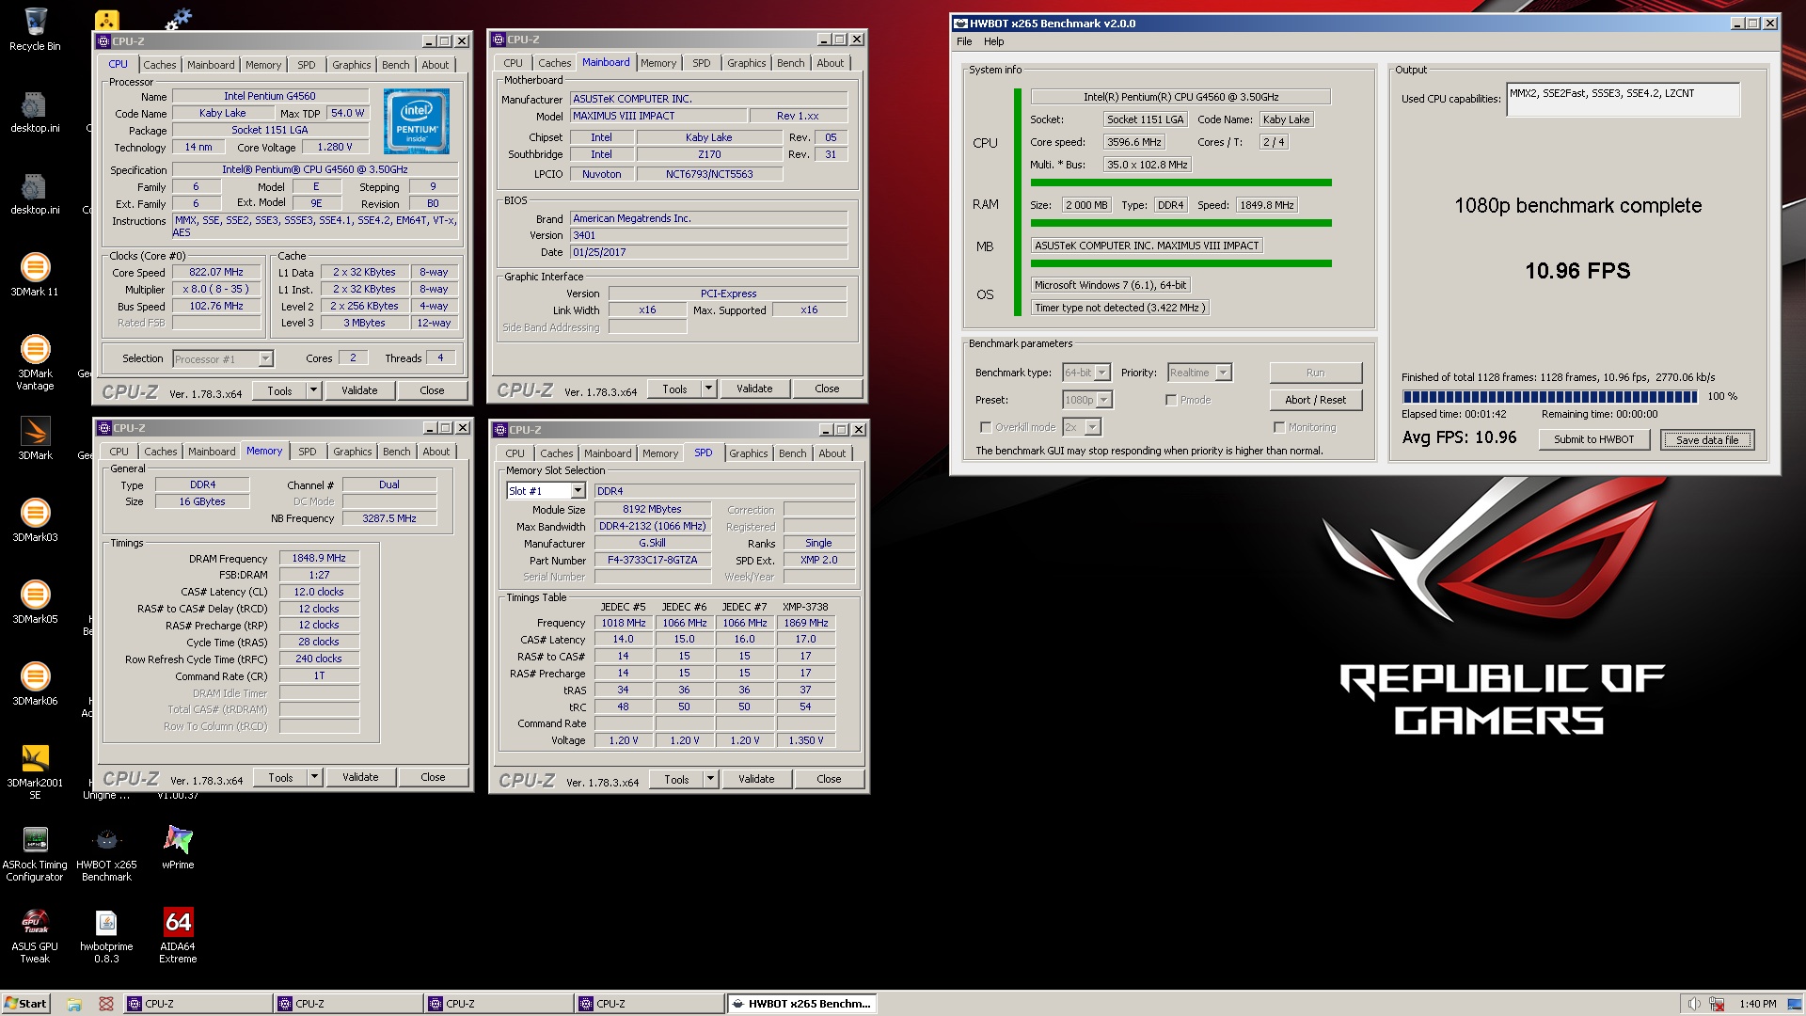Open 3DMark03 desktop shortcut
The height and width of the screenshot is (1016, 1806).
pos(35,520)
